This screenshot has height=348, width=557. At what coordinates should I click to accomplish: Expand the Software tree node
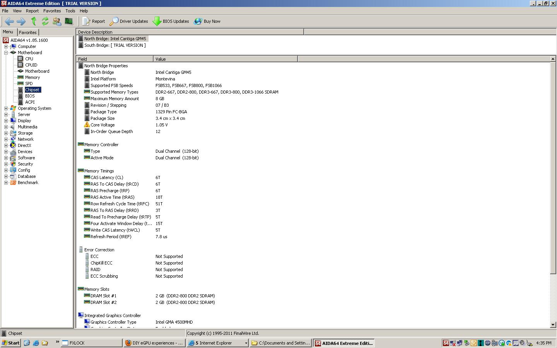pyautogui.click(x=6, y=158)
